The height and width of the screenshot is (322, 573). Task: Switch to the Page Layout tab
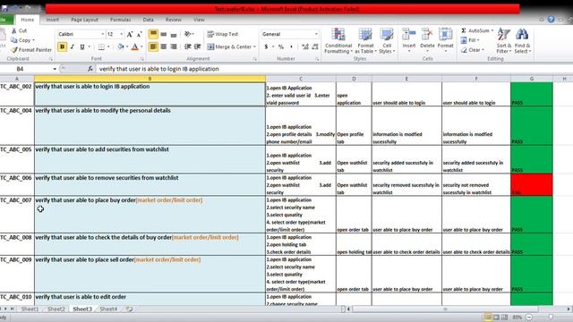click(84, 20)
